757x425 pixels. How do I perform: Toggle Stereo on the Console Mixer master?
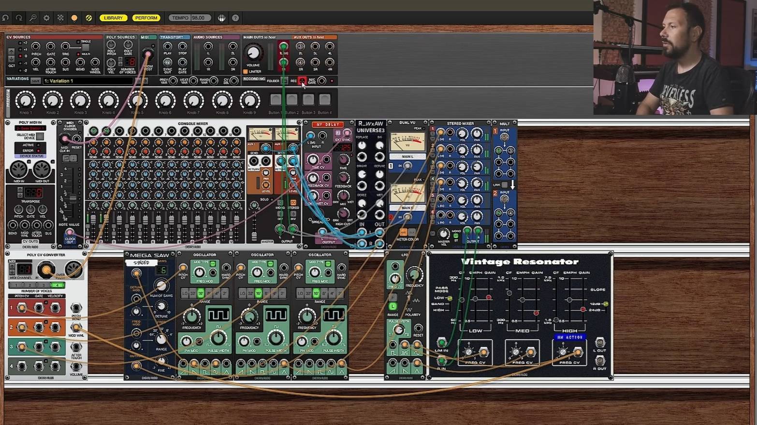click(293, 202)
